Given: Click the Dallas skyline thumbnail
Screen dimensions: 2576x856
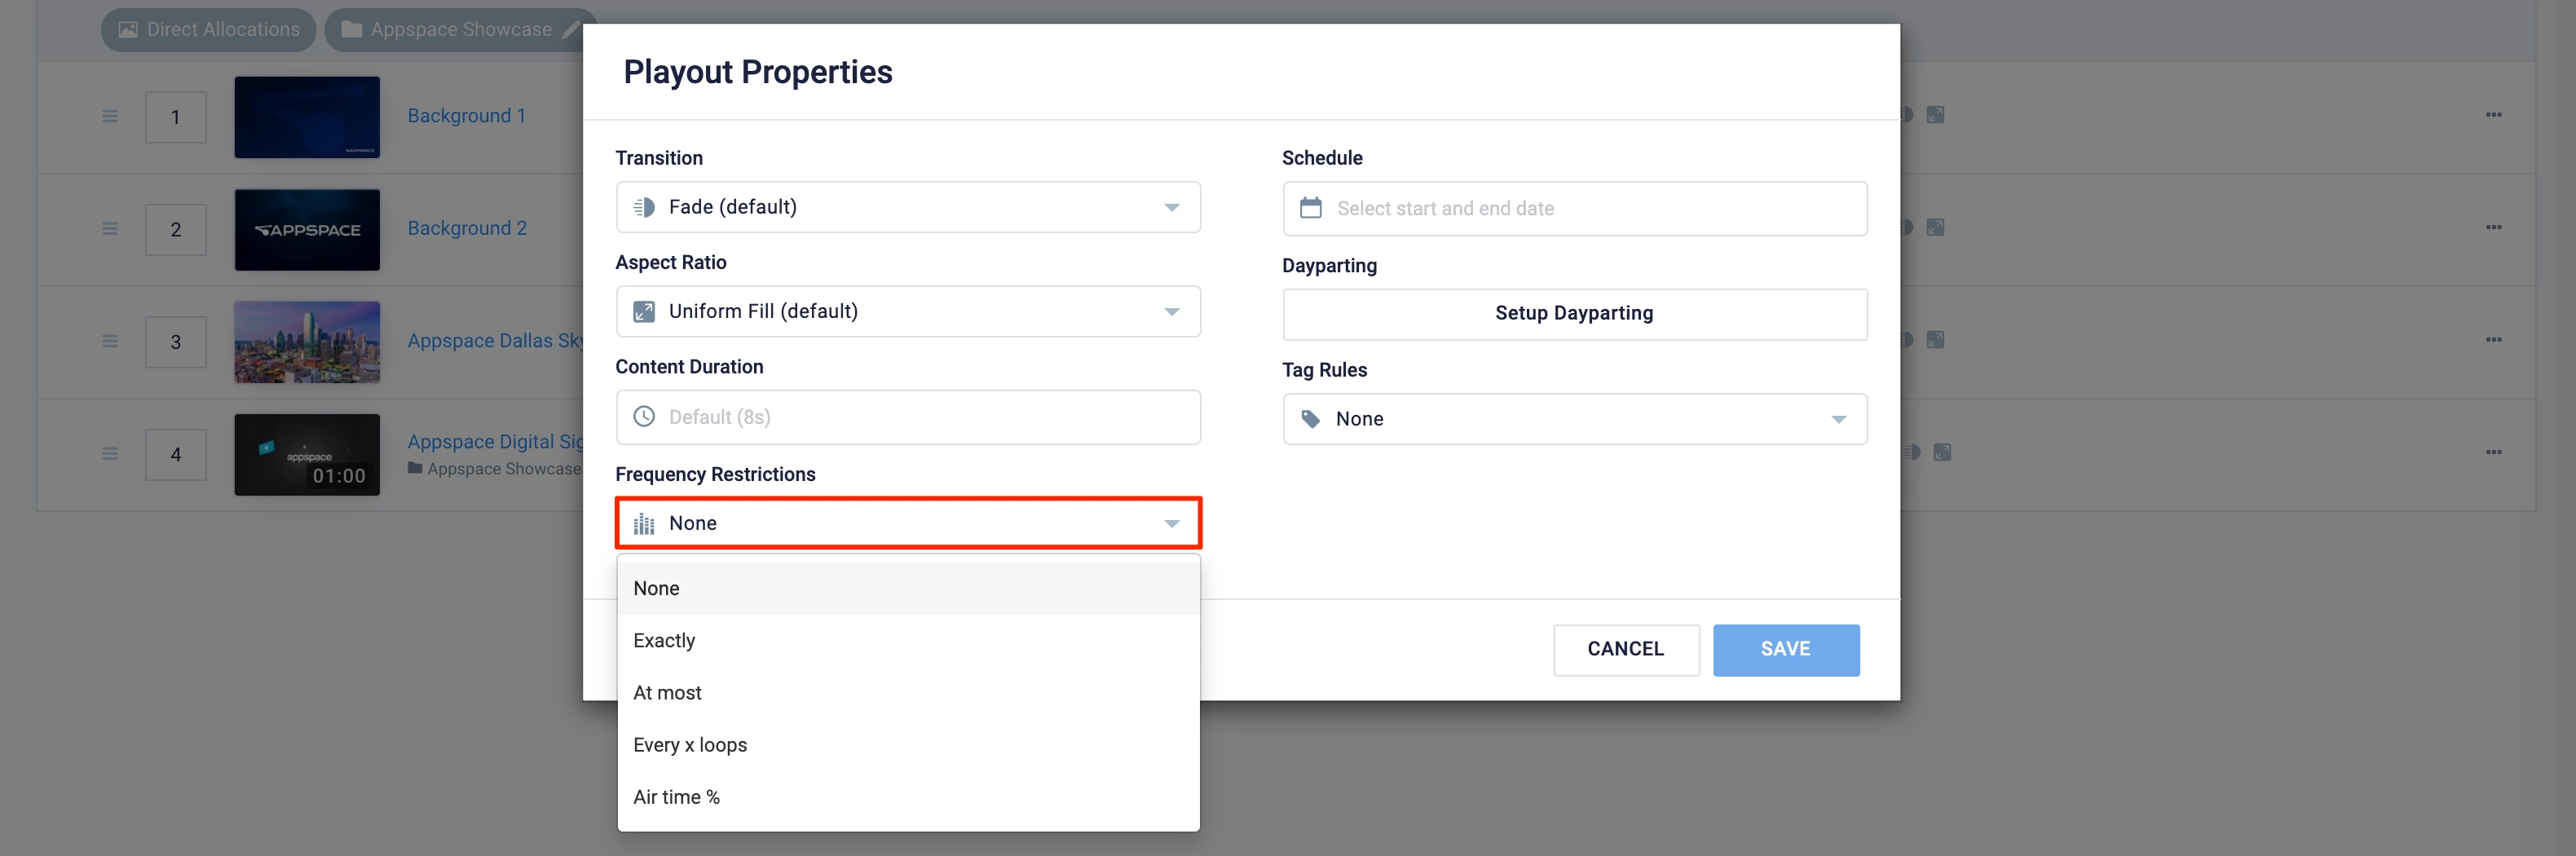Looking at the screenshot, I should point(307,342).
